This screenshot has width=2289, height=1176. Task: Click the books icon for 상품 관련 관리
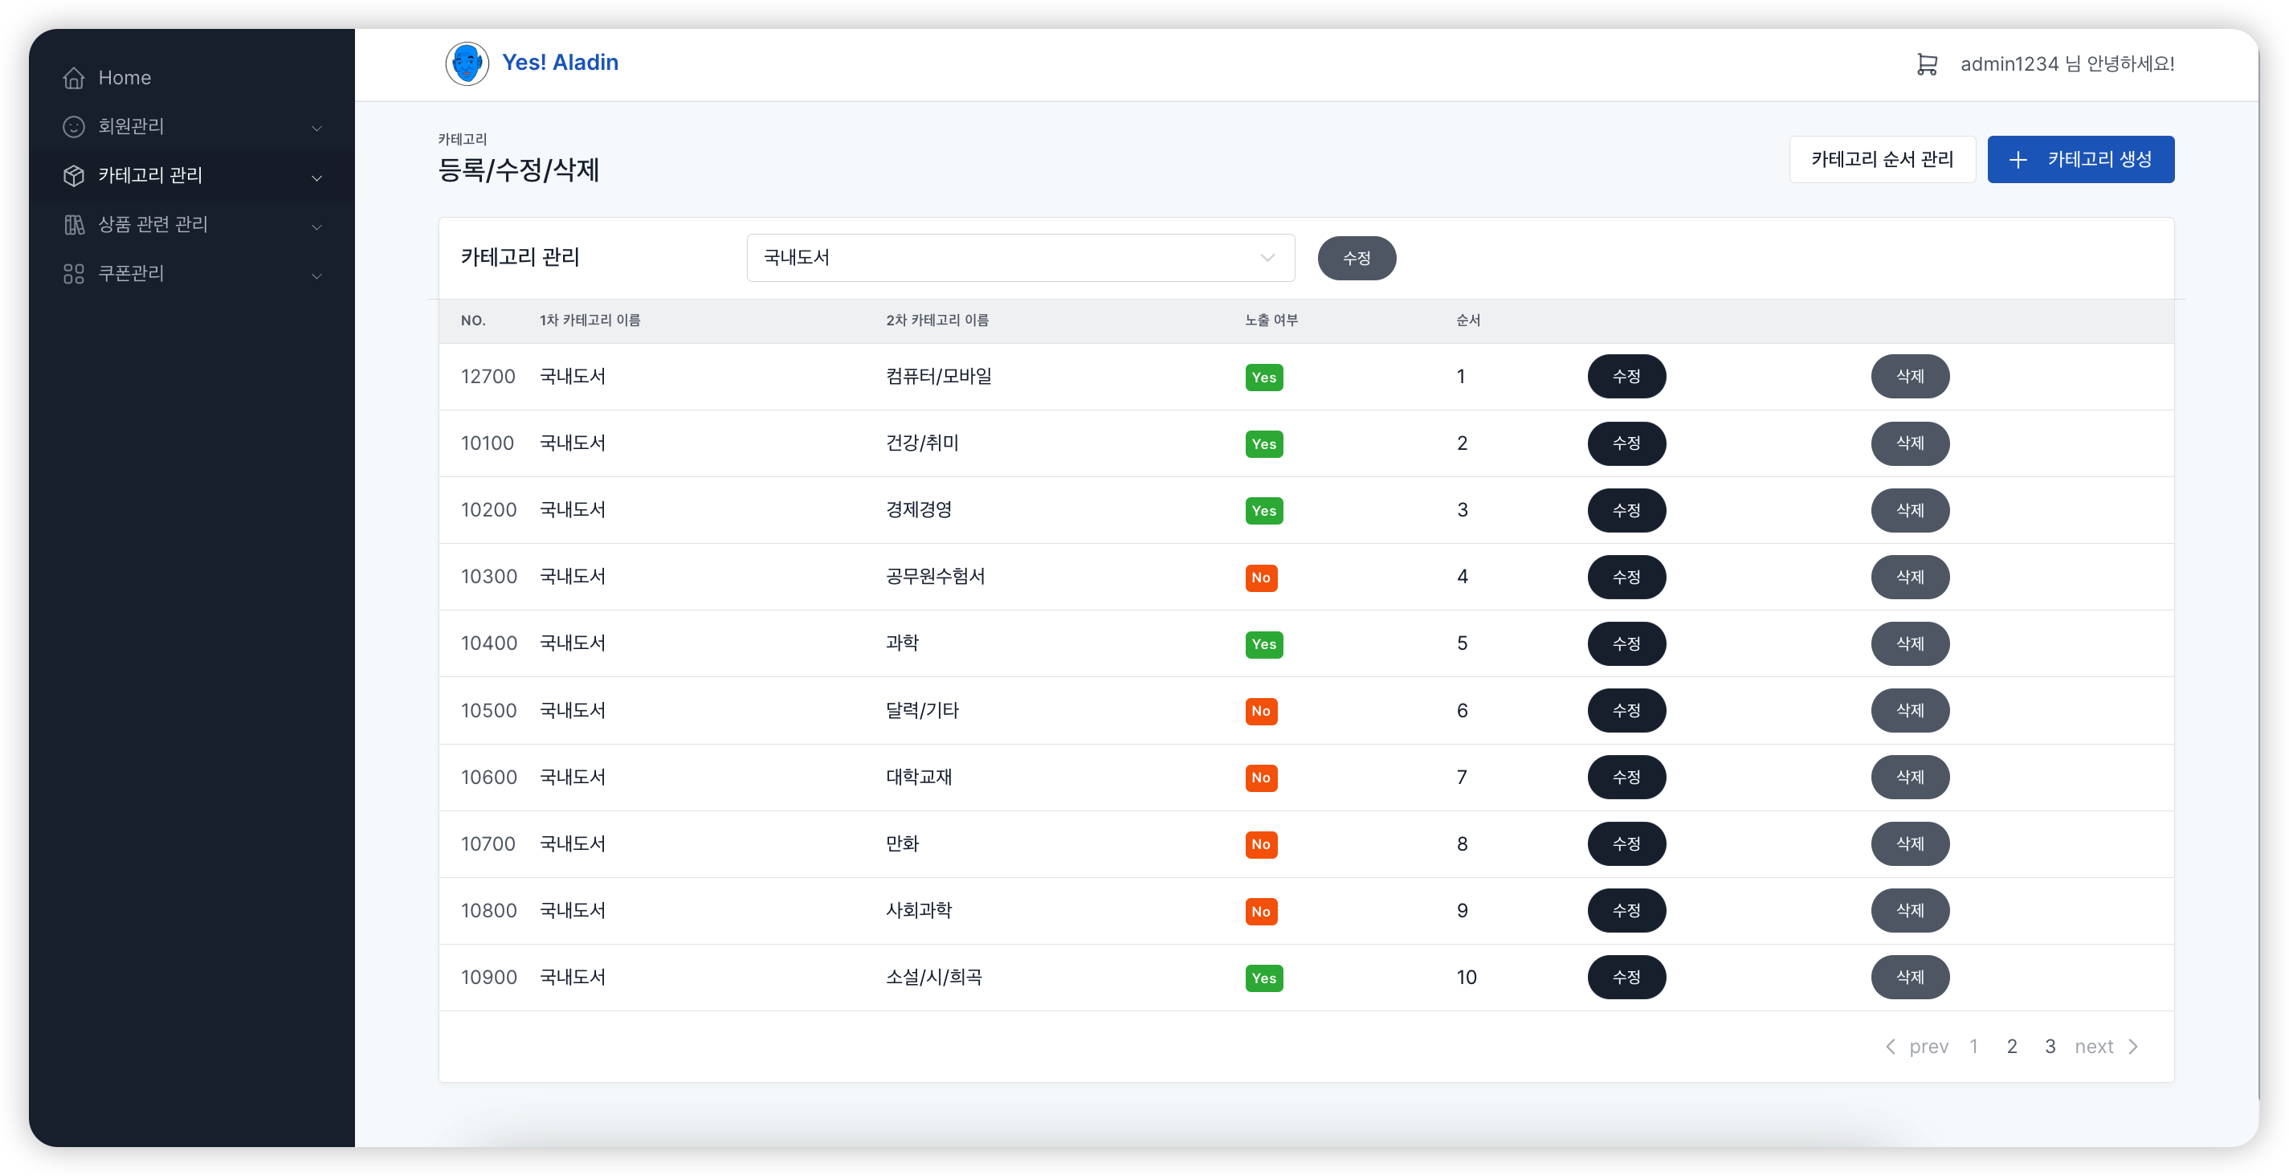(74, 225)
